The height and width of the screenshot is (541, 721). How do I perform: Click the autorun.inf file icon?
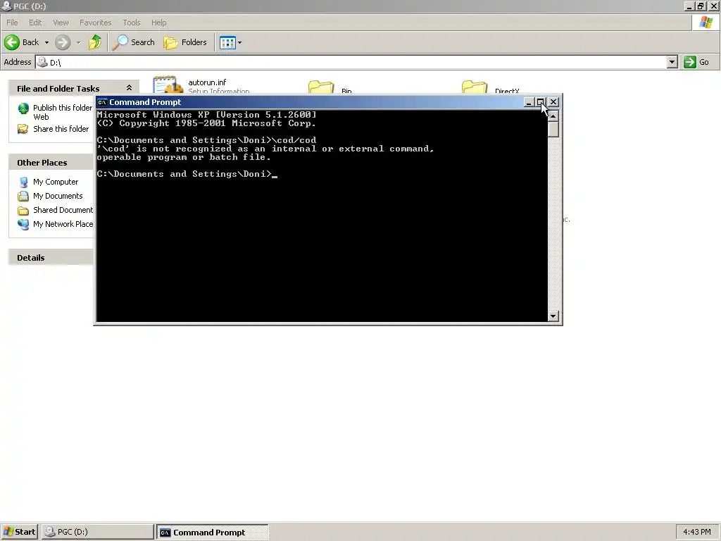(168, 85)
